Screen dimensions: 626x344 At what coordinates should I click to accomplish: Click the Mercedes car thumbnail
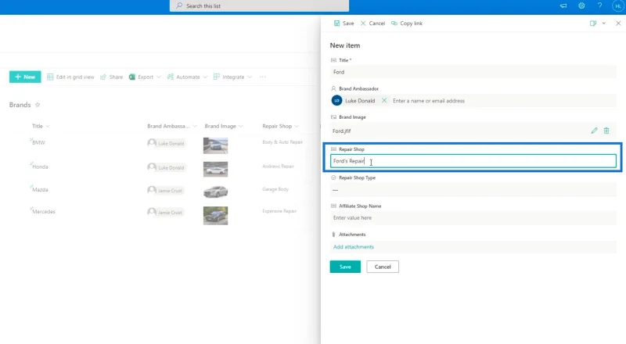(x=216, y=216)
